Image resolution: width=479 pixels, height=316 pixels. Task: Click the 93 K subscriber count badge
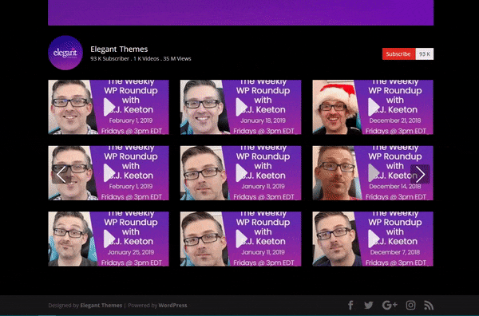pos(425,53)
